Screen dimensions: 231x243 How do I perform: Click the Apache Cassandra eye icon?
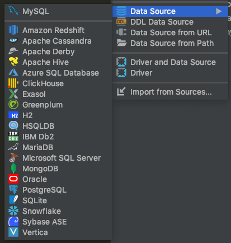tap(13, 40)
